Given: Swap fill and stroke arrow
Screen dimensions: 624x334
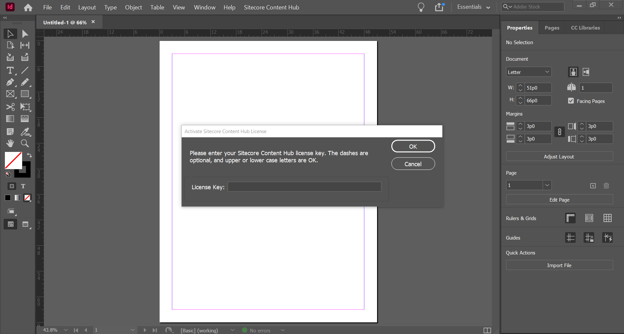Looking at the screenshot, I should pyautogui.click(x=29, y=155).
